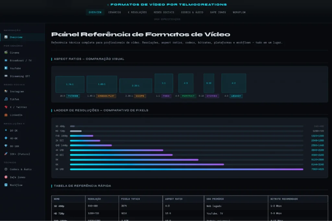
Task: Click the Safe Zones target icon
Action: click(x=6, y=177)
